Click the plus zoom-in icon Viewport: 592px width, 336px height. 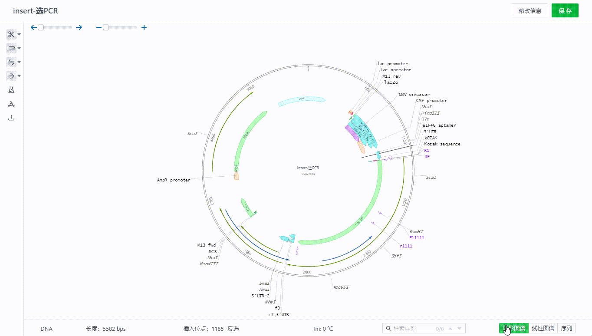point(144,27)
